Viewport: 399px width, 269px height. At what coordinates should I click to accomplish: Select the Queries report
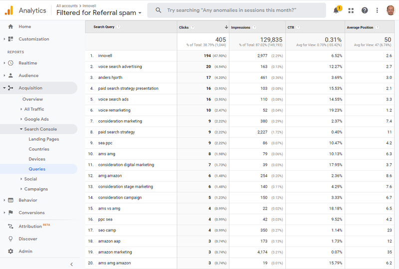tap(37, 169)
